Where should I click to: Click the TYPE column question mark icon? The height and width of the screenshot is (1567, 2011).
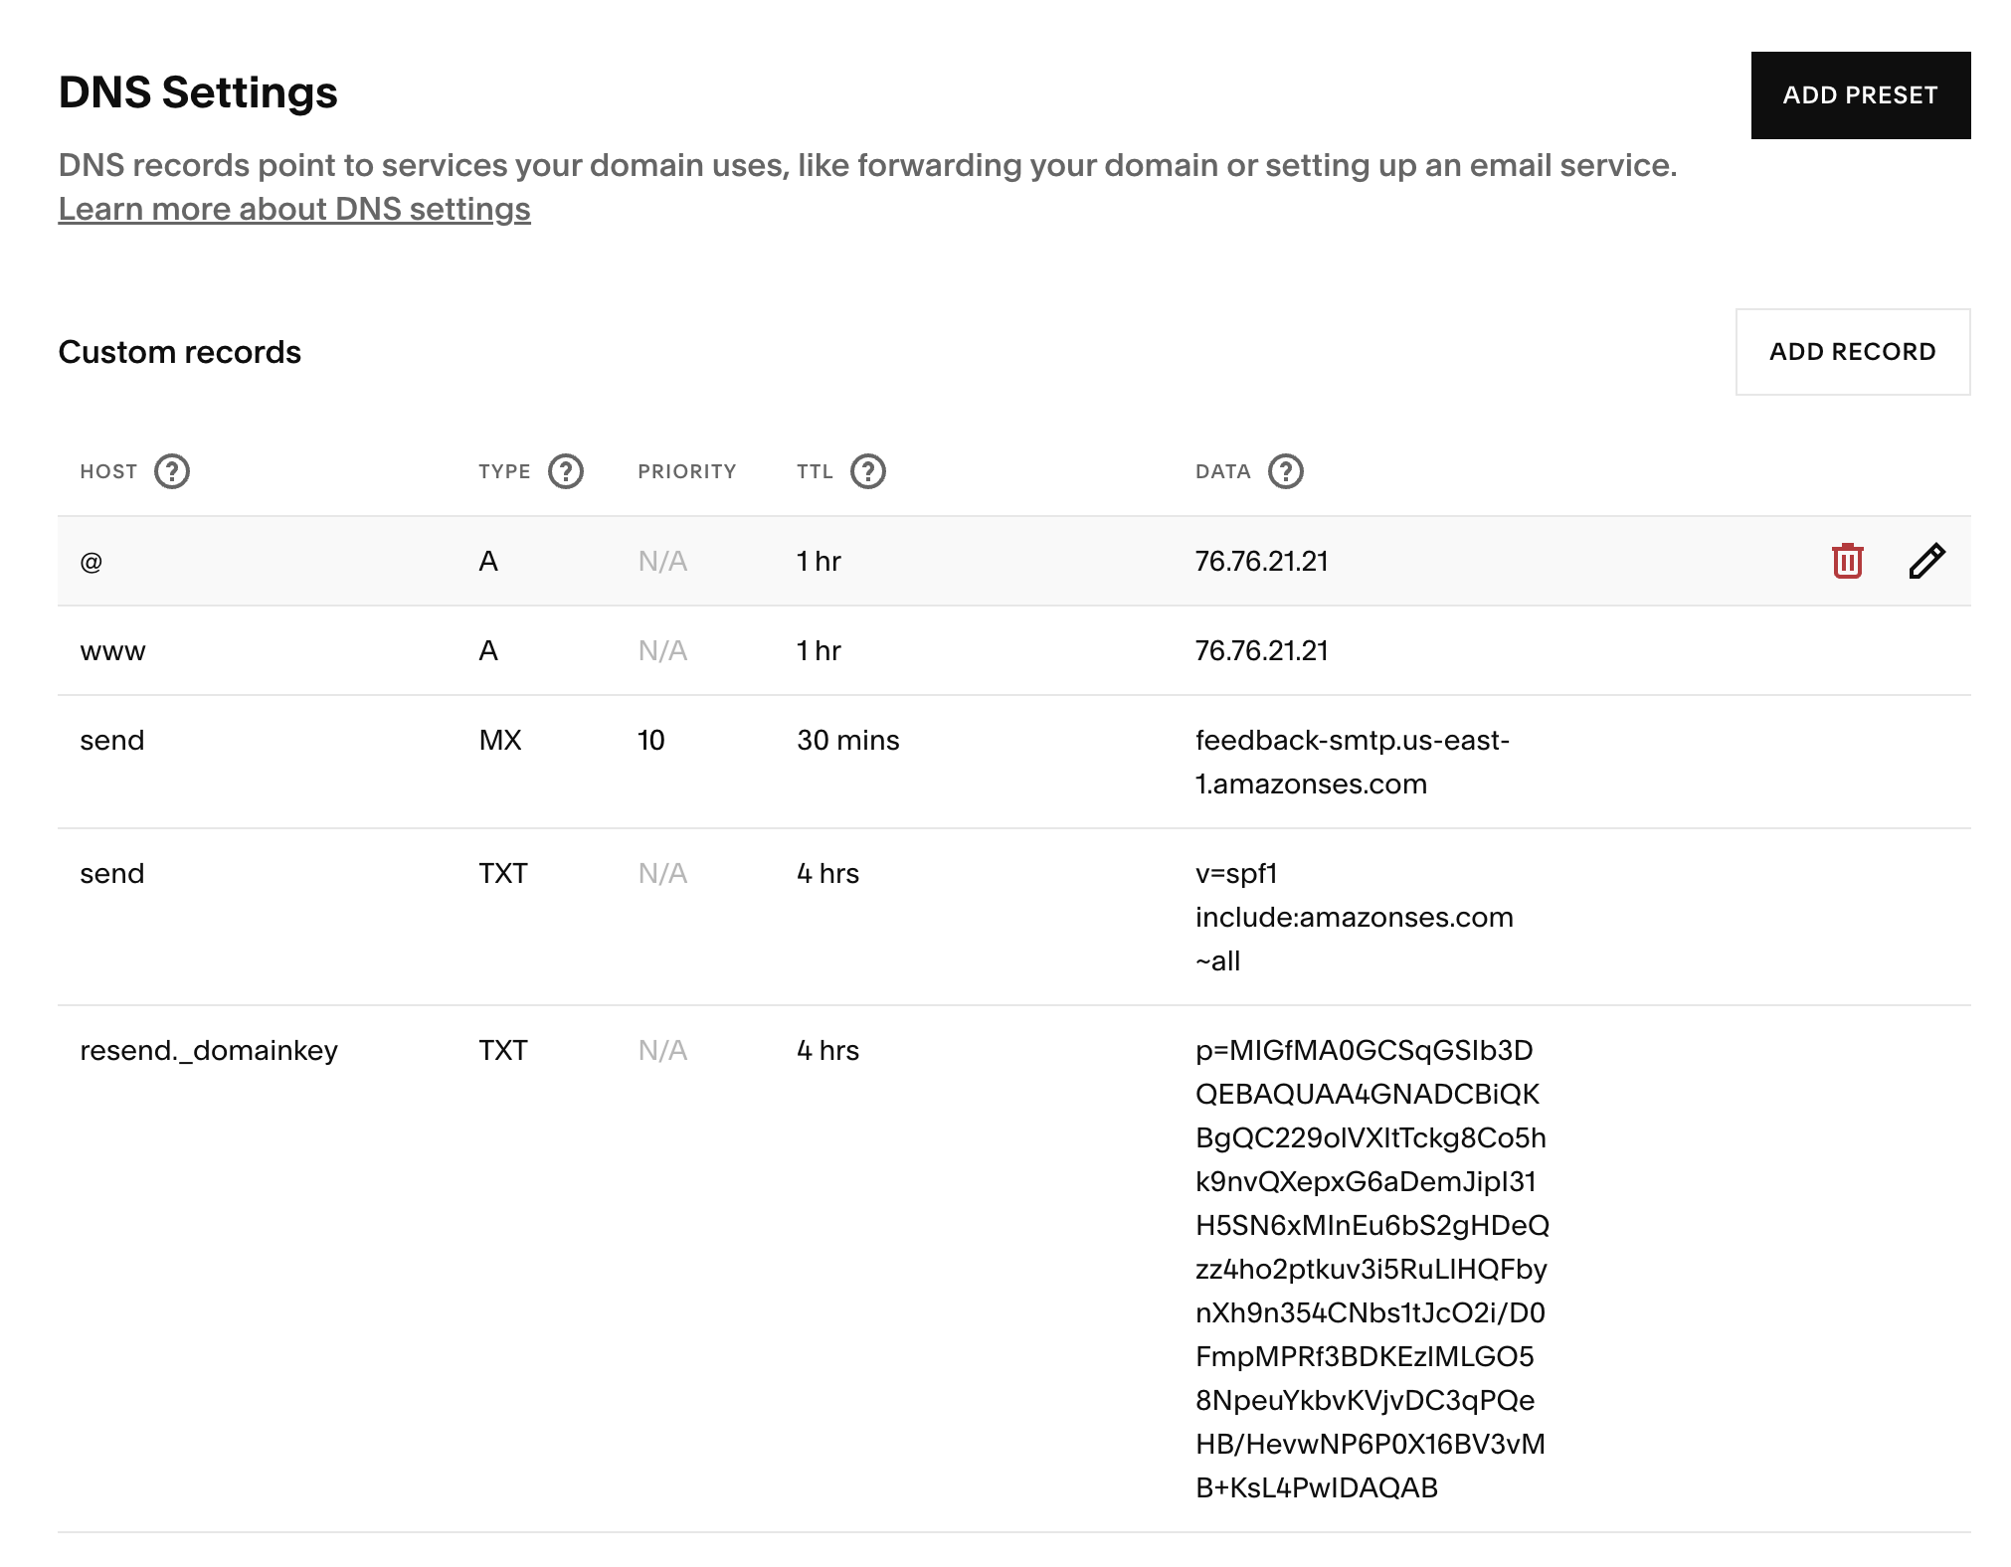pyautogui.click(x=565, y=472)
